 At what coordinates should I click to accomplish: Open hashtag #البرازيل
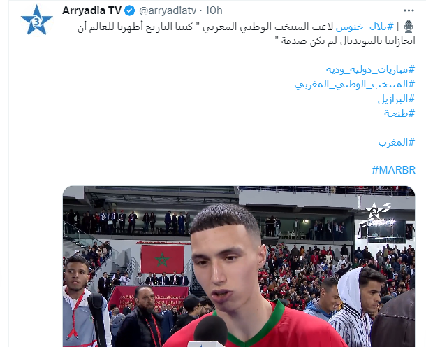(x=396, y=99)
